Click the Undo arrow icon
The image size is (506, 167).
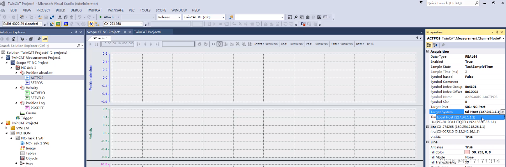click(x=79, y=17)
